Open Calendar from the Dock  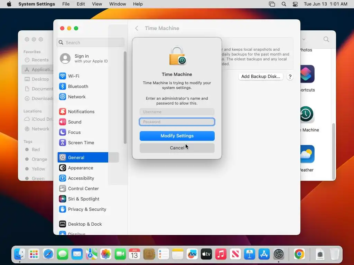[x=134, y=254]
